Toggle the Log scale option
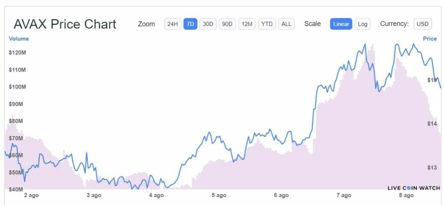This screenshot has width=444, height=205. [362, 24]
